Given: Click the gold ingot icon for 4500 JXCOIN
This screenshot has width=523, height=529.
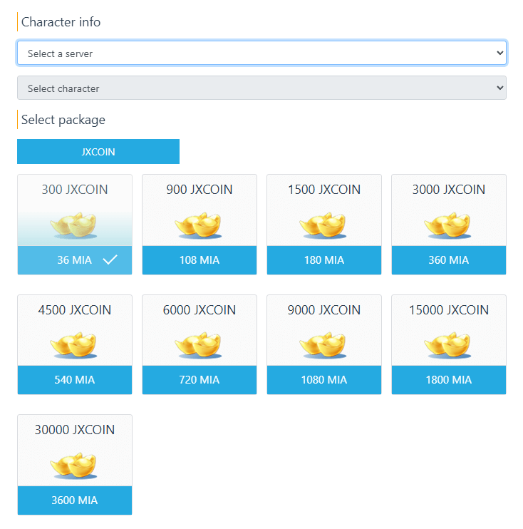Looking at the screenshot, I should tap(74, 346).
